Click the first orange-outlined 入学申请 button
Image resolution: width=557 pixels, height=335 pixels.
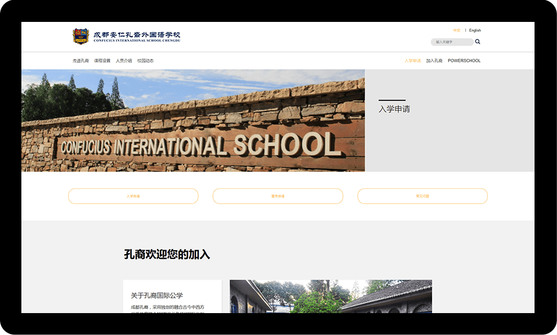pos(133,196)
